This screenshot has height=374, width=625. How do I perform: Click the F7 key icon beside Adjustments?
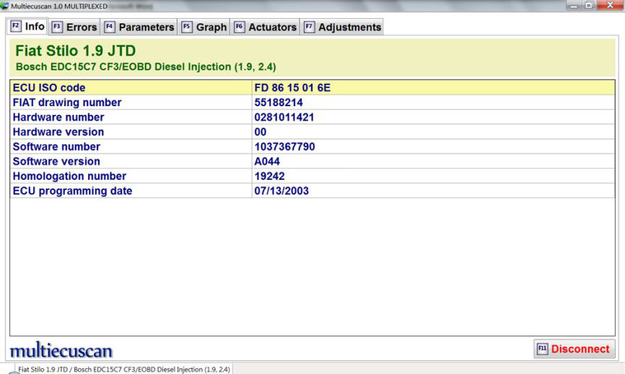pyautogui.click(x=309, y=27)
